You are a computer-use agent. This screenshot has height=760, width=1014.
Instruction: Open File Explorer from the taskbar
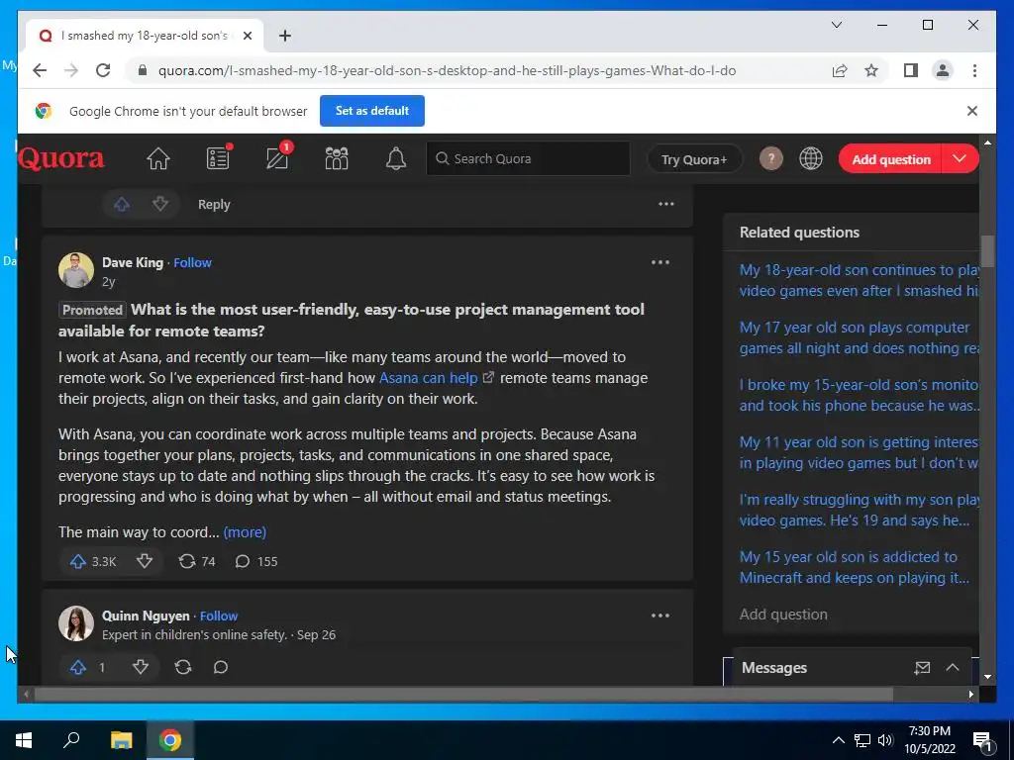click(x=121, y=740)
